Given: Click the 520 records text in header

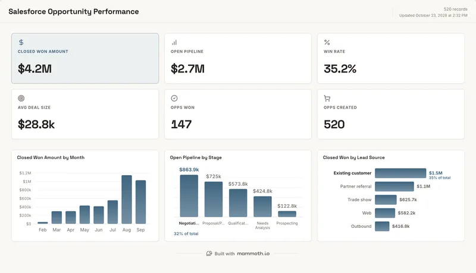Looking at the screenshot, I should pyautogui.click(x=456, y=9).
